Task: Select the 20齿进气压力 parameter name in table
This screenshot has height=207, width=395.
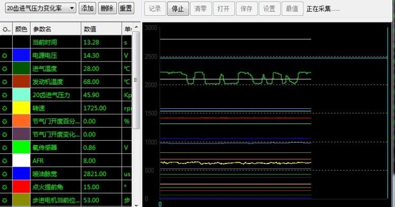Action: pos(51,95)
